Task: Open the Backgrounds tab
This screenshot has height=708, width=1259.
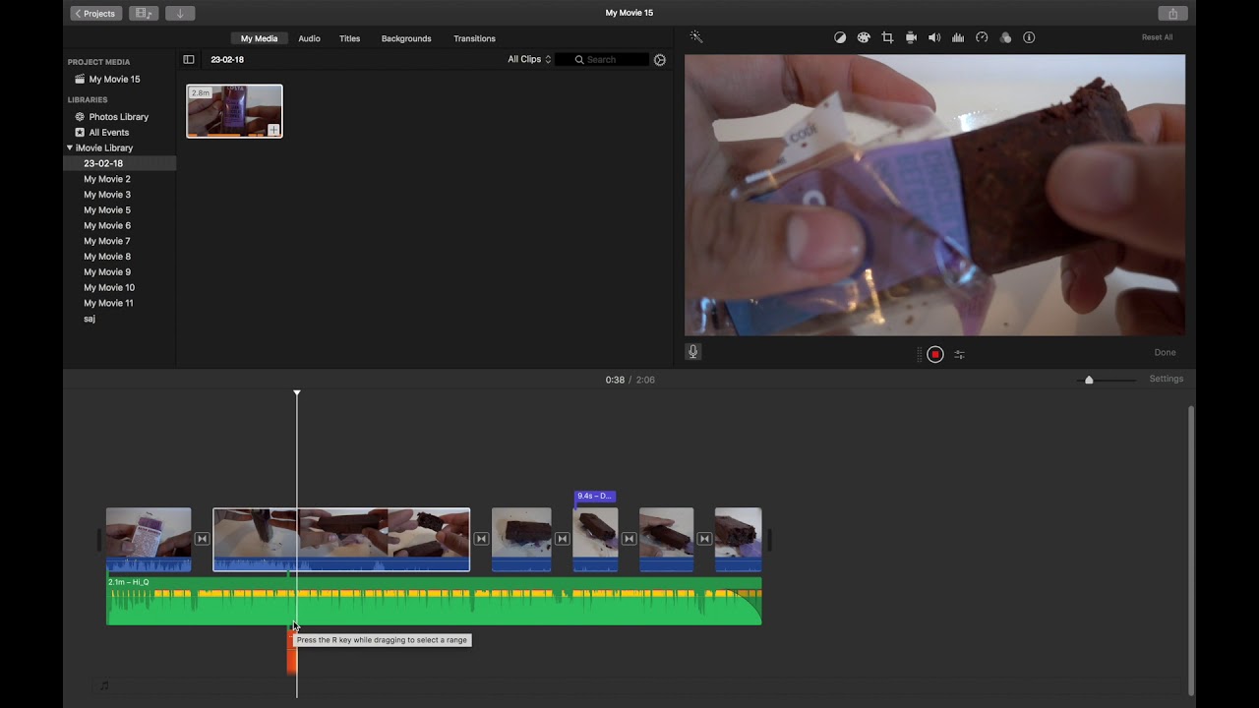Action: (406, 38)
